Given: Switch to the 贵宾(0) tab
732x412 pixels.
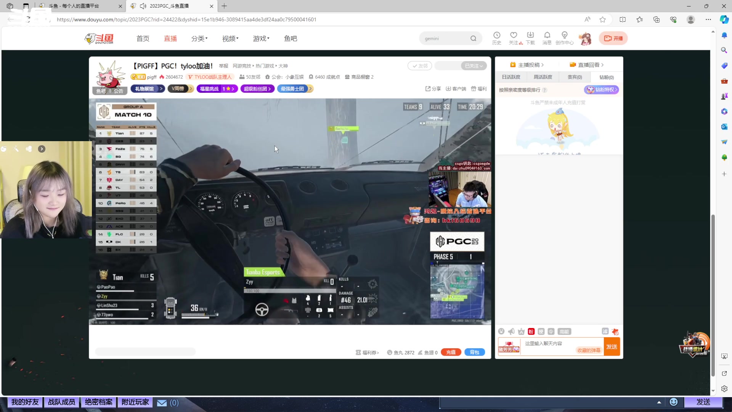Looking at the screenshot, I should click(x=575, y=77).
